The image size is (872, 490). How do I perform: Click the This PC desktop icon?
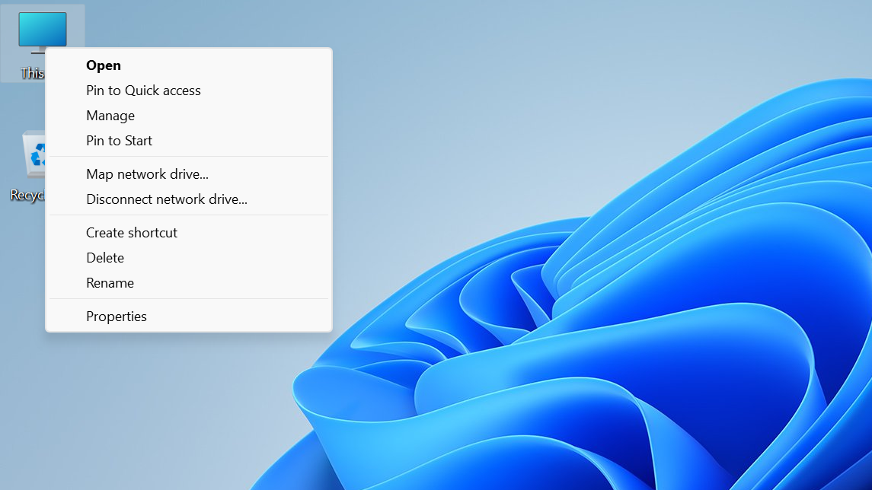click(42, 30)
